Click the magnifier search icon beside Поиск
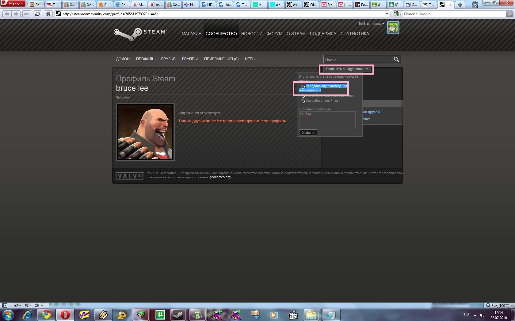 pyautogui.click(x=396, y=59)
